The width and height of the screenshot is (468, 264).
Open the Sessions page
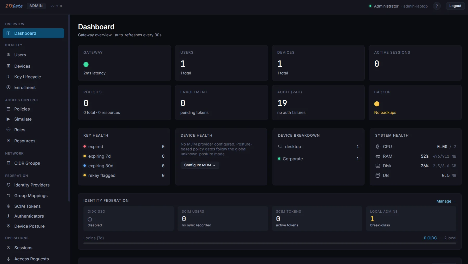33,248
